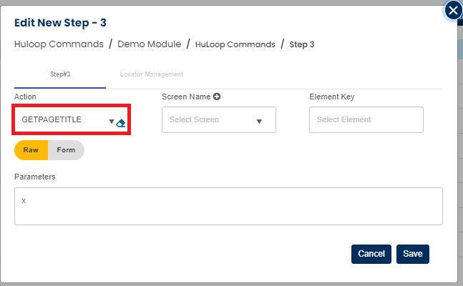The height and width of the screenshot is (286, 463).
Task: Save the step
Action: coord(413,254)
